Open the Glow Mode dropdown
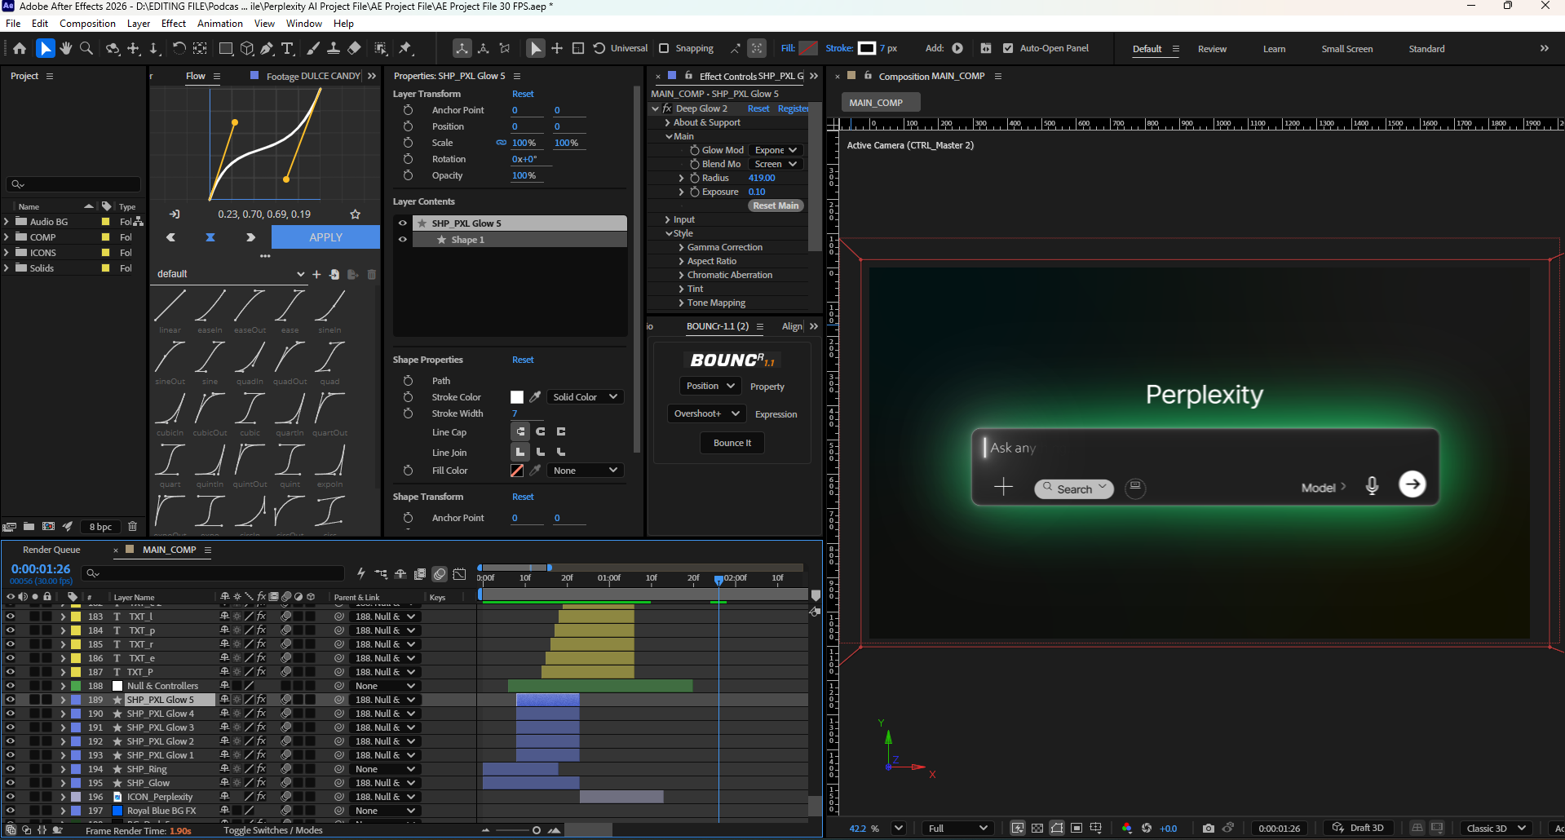Image resolution: width=1565 pixels, height=840 pixels. 775,150
